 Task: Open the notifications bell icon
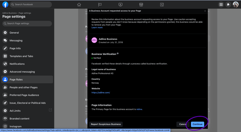click(228, 5)
